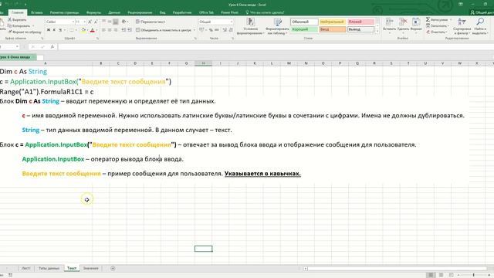Open the Name Box dropdown arrow
494x278 pixels.
[x=17, y=46]
